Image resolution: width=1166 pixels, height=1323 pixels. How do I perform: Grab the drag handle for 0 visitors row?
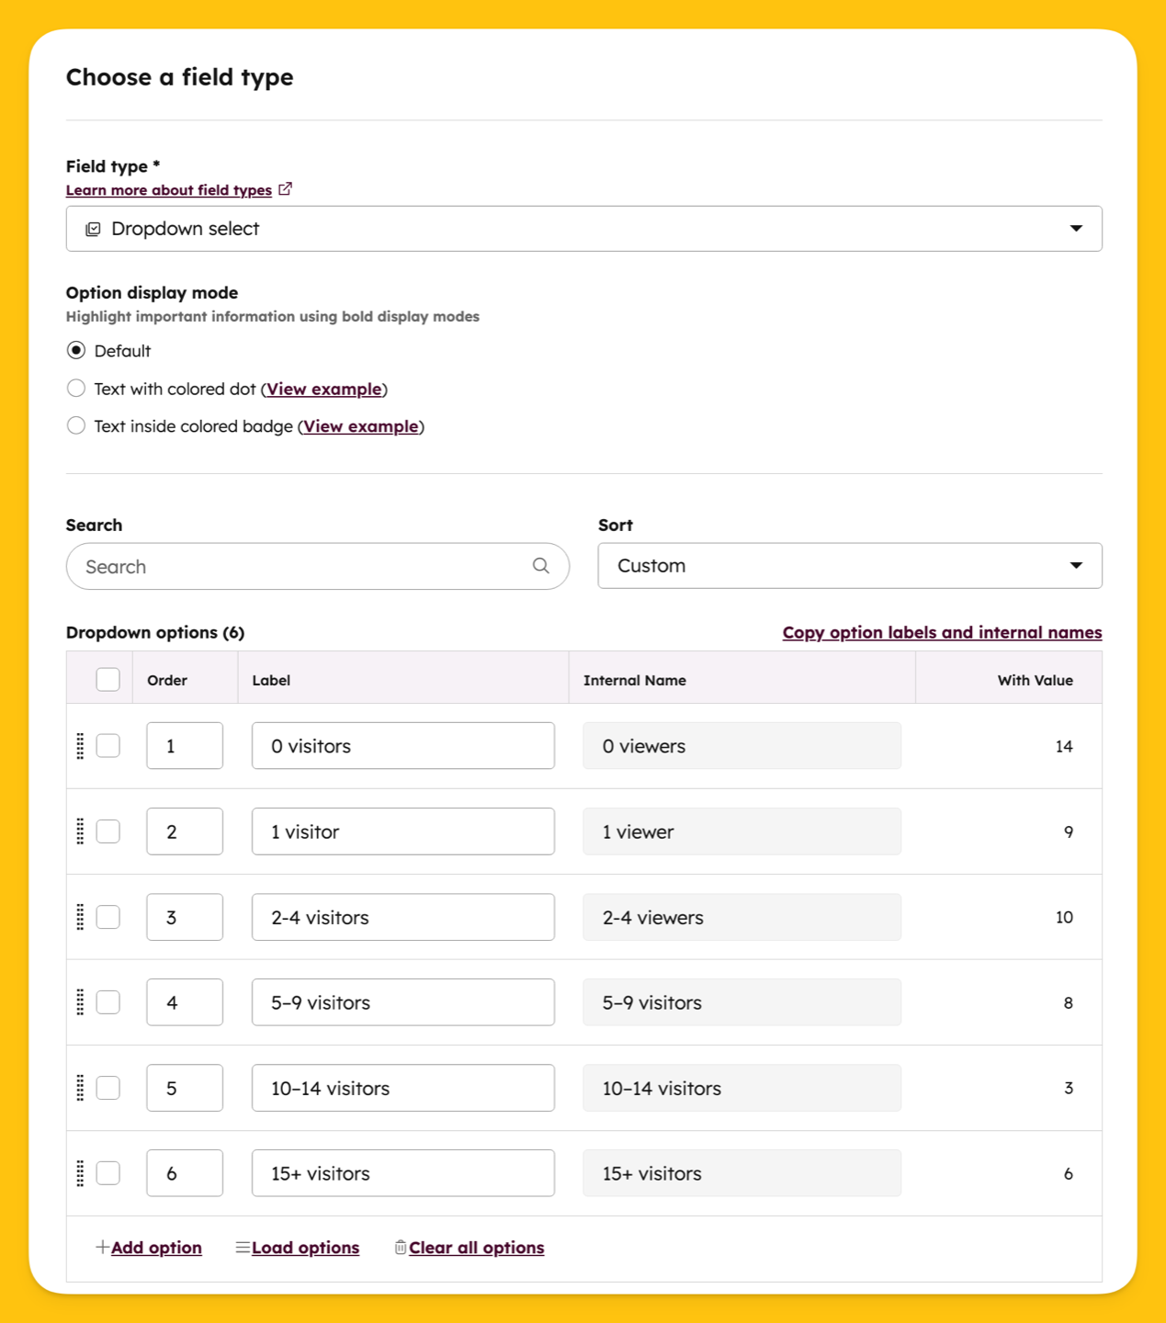tap(80, 746)
